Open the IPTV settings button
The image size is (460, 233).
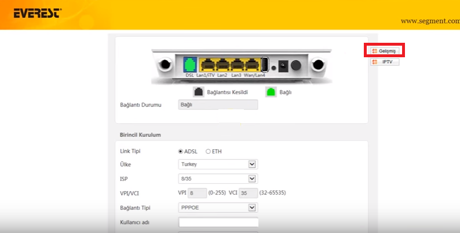click(x=385, y=62)
